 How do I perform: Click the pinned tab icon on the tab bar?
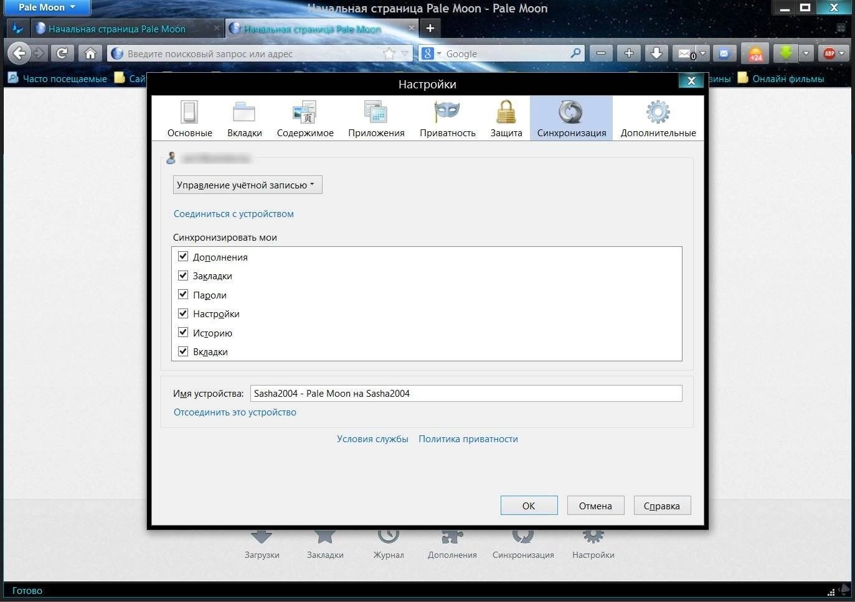click(18, 28)
